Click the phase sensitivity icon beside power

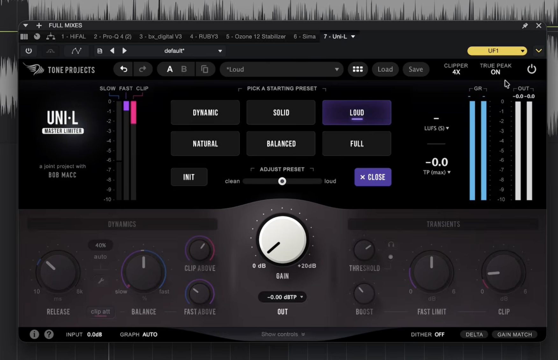[50, 51]
